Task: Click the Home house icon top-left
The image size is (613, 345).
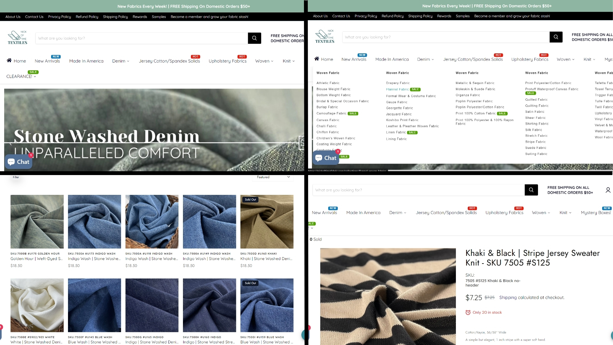Action: coord(9,60)
